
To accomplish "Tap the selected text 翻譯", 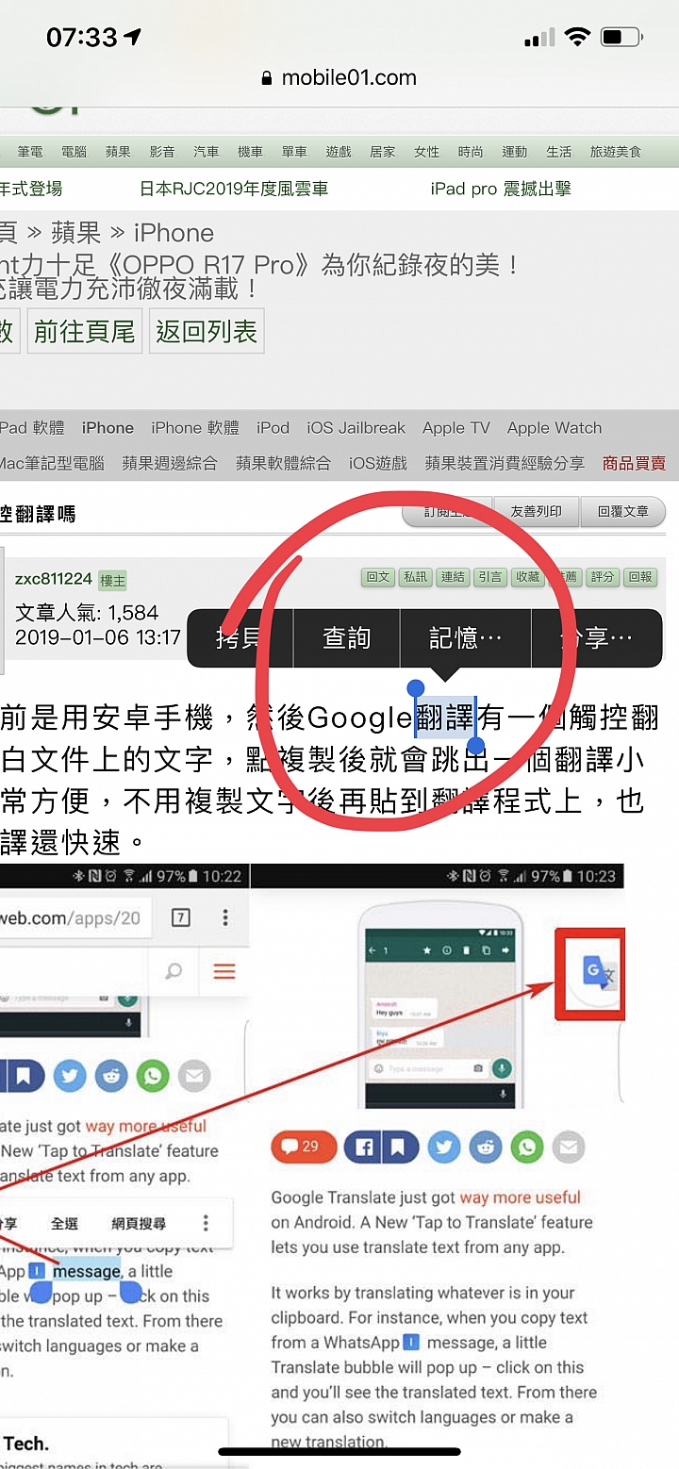I will [445, 718].
